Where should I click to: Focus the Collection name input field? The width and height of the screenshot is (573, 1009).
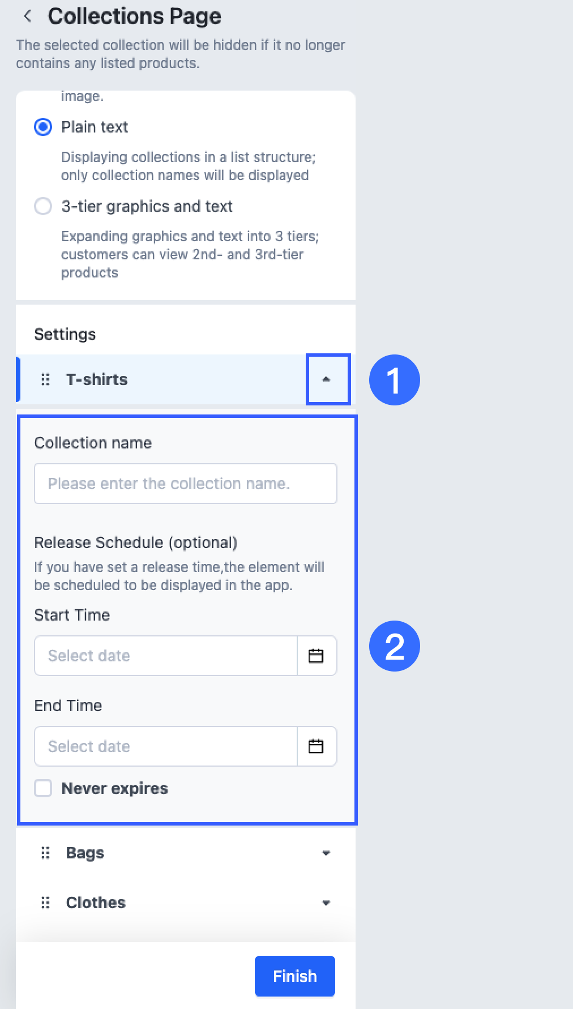[186, 484]
